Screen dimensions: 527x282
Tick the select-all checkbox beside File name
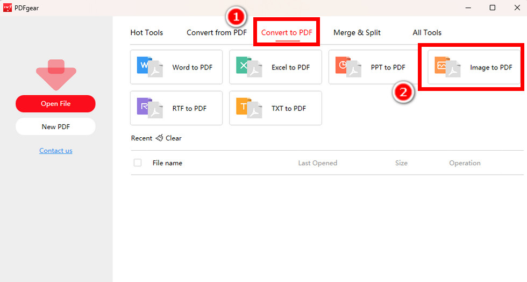(138, 163)
